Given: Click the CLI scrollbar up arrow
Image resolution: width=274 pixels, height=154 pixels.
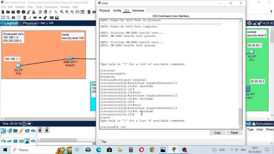Looking at the screenshot, I should pos(241,21).
